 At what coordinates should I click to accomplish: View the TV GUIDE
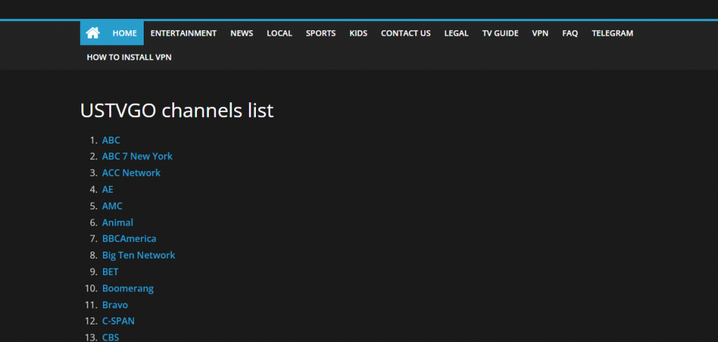click(500, 34)
